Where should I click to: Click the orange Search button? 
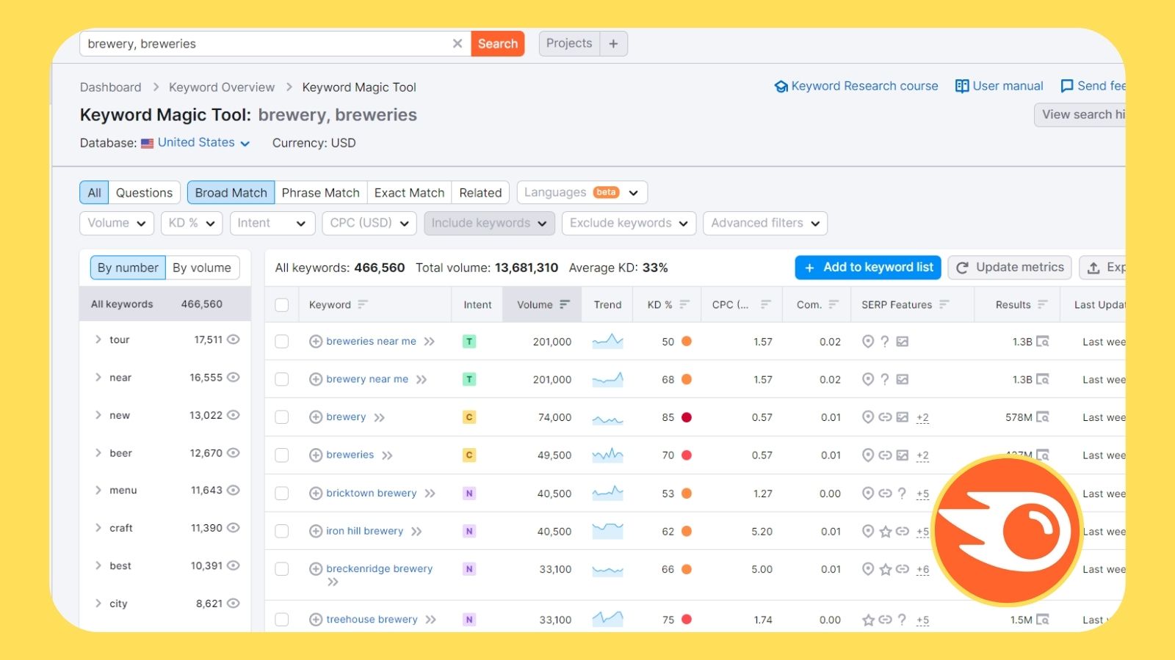tap(498, 43)
